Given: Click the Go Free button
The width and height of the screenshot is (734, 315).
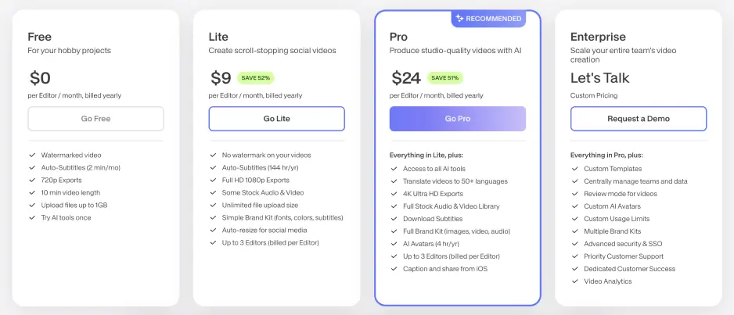Looking at the screenshot, I should pyautogui.click(x=96, y=119).
